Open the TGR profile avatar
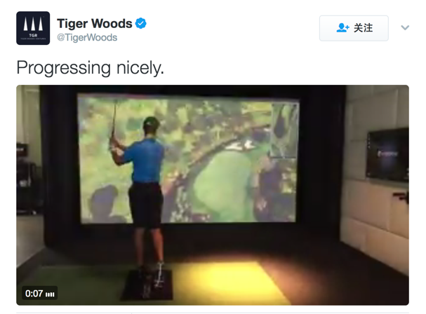 point(33,28)
